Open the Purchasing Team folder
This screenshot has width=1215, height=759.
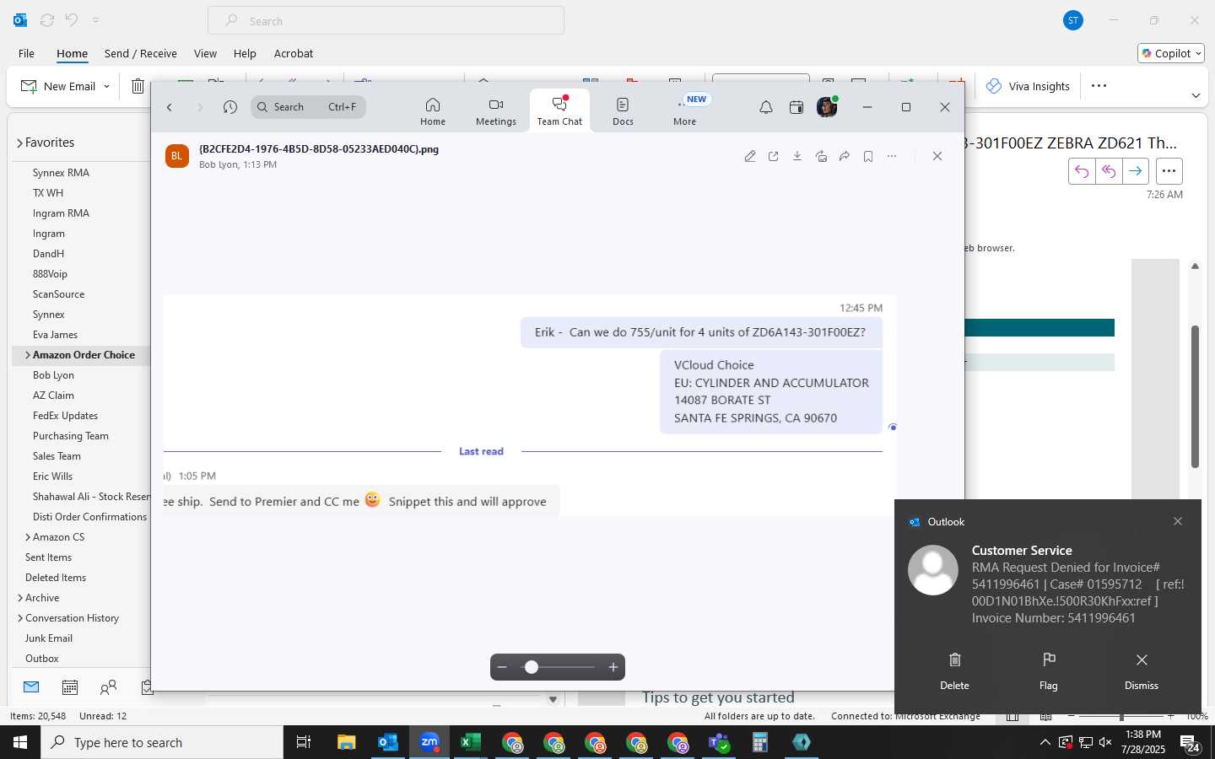click(x=71, y=436)
